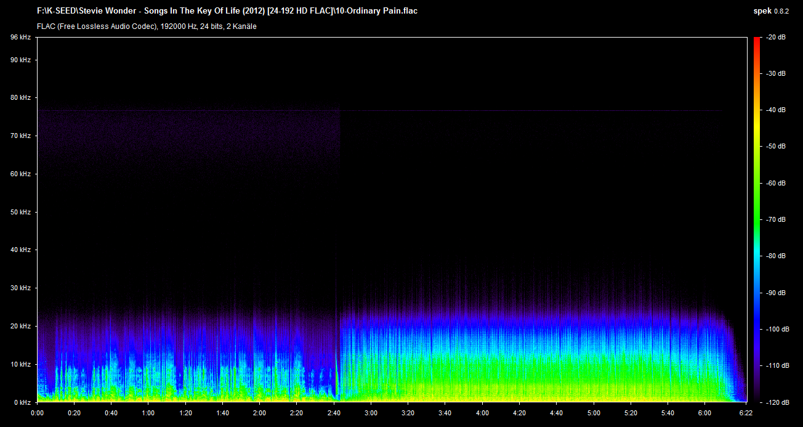Click the 6:22 end time label

point(746,413)
